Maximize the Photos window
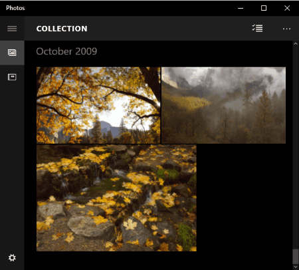The height and width of the screenshot is (270, 299). coord(264,8)
